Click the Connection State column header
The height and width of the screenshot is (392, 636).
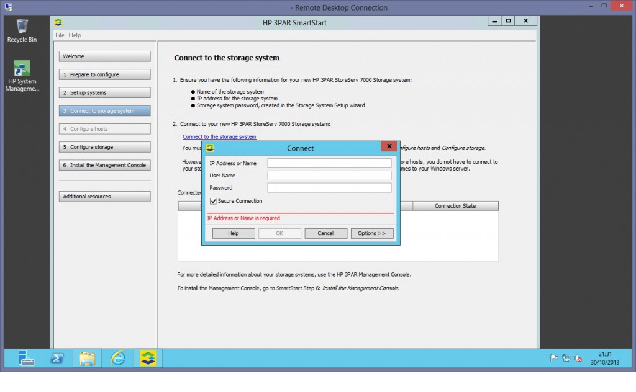click(455, 206)
